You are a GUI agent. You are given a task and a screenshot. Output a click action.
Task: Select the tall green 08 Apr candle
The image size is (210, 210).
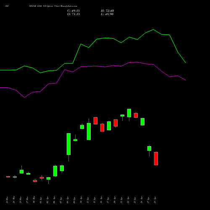coord(68,144)
